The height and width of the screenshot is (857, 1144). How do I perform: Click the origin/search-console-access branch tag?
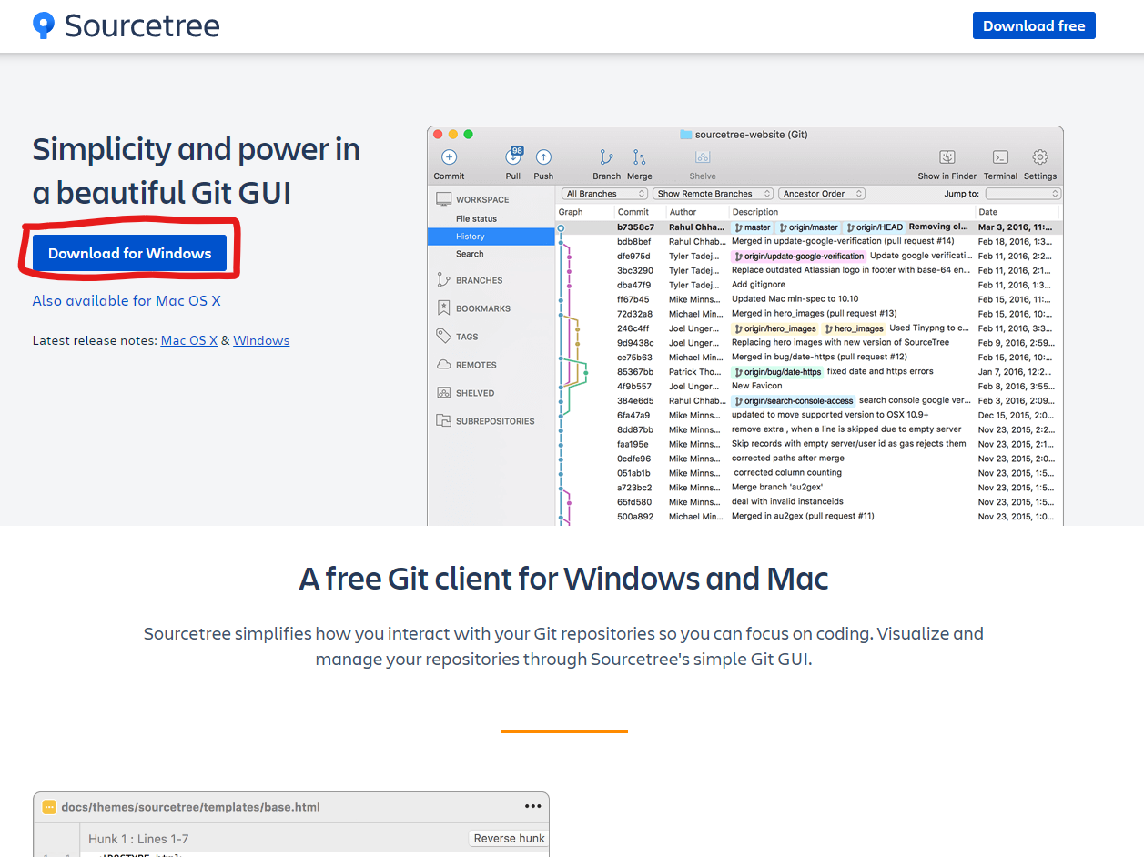pos(794,401)
